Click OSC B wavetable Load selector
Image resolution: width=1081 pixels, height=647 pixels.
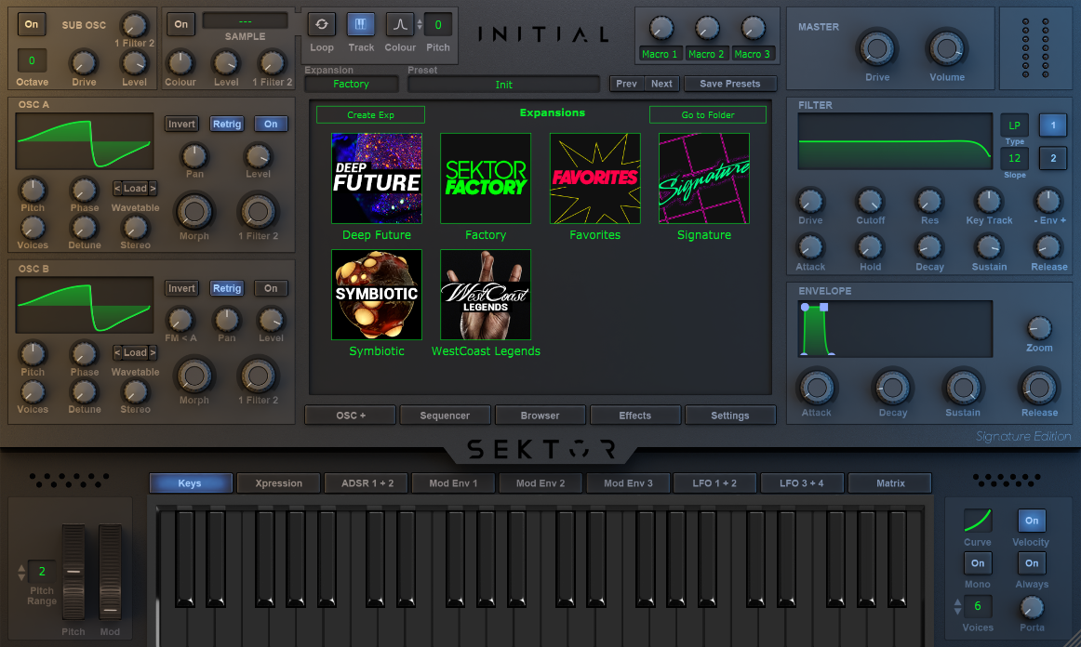[x=135, y=352]
